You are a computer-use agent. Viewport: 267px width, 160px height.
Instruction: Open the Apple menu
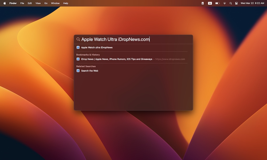[x=5, y=3]
